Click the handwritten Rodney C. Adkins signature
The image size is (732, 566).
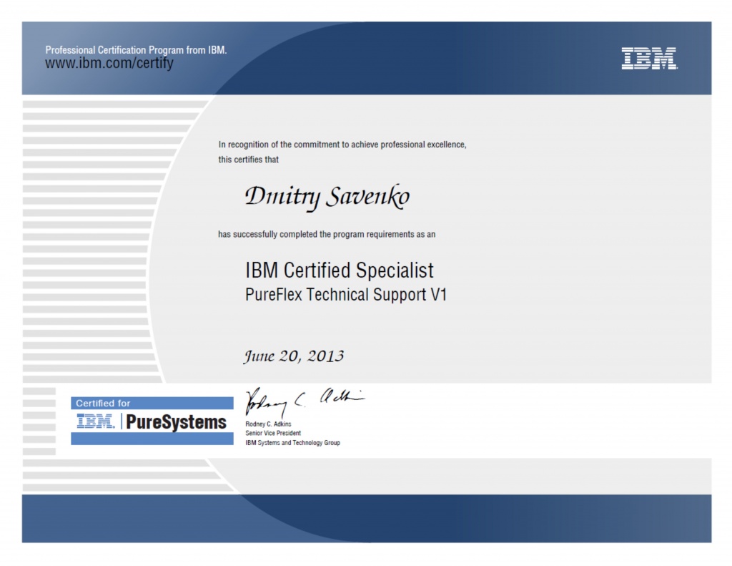[x=305, y=401]
